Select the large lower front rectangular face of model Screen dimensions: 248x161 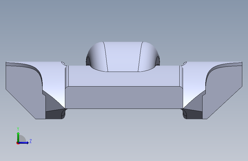pyautogui.click(x=124, y=97)
